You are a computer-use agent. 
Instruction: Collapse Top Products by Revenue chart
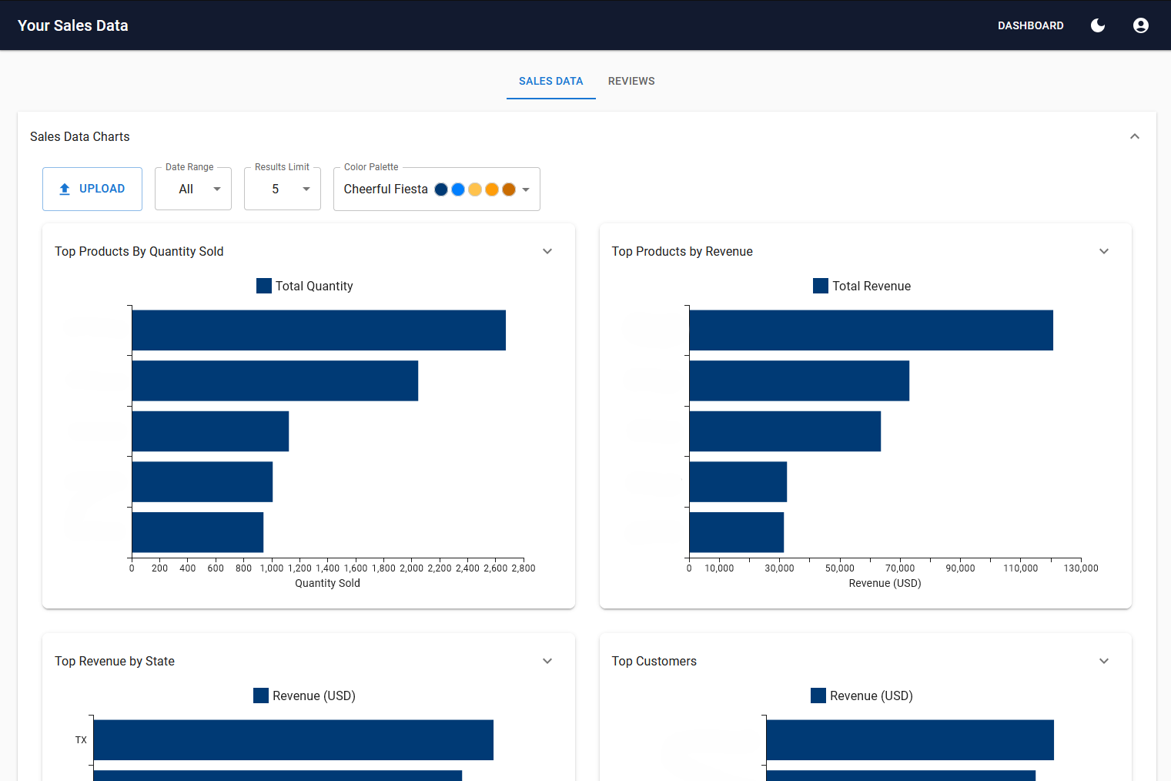(x=1104, y=251)
